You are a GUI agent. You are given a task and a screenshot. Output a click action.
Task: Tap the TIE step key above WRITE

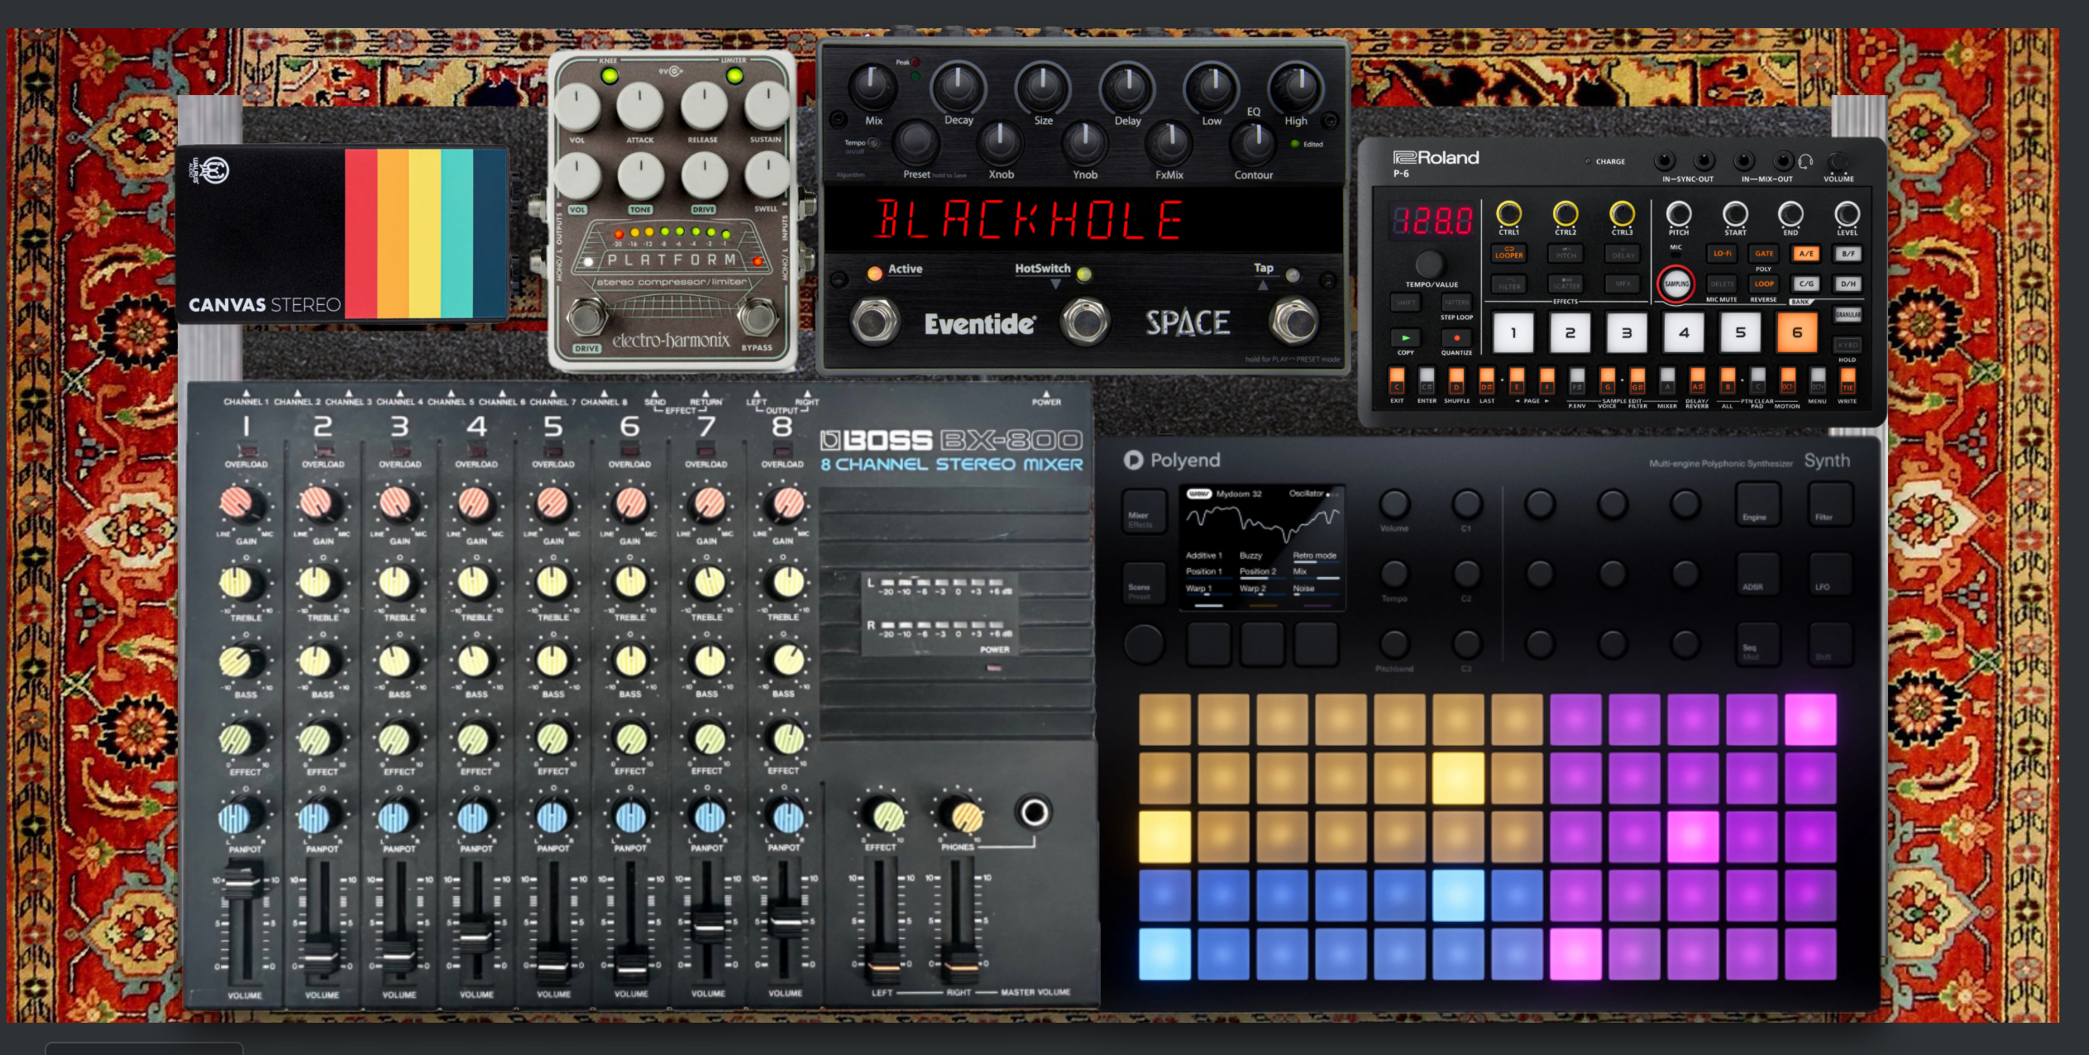[1847, 381]
